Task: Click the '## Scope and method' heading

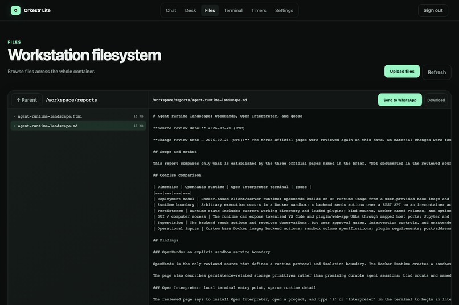Action: pos(175,152)
